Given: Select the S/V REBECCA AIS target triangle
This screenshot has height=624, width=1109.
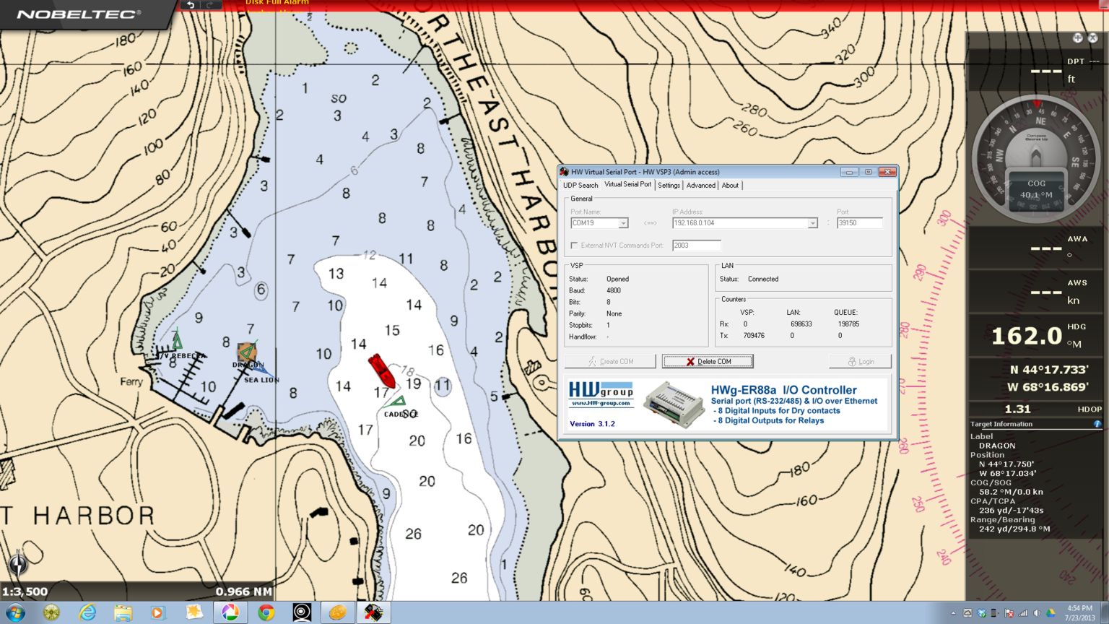Looking at the screenshot, I should [x=177, y=339].
